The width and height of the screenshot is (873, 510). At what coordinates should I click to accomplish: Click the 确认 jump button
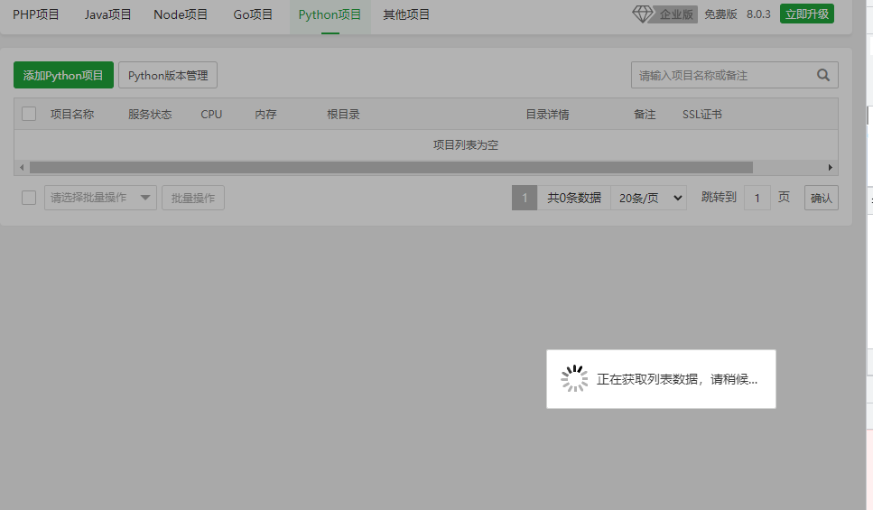pos(822,198)
